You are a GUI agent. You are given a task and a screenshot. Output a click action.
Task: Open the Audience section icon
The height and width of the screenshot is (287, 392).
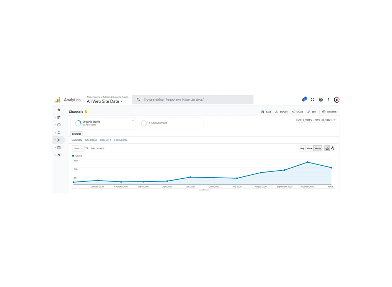[x=59, y=132]
